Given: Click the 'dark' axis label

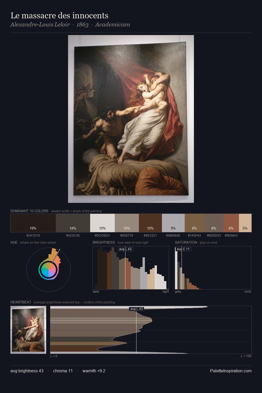Looking at the screenshot, I should click(96, 292).
